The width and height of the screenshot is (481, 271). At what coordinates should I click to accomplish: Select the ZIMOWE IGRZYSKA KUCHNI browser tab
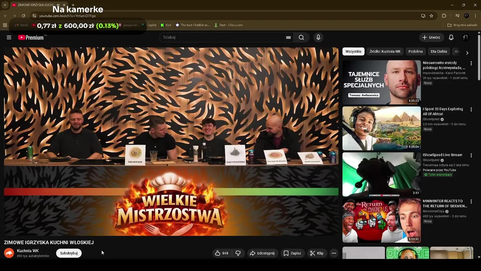tap(36, 5)
